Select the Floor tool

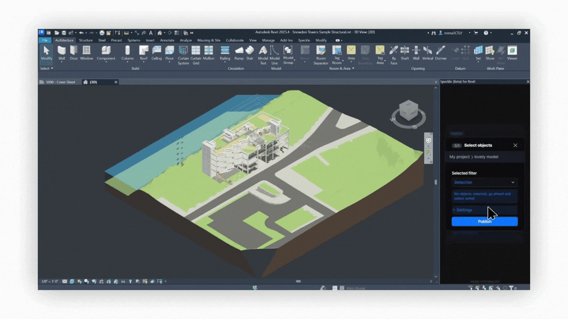169,53
